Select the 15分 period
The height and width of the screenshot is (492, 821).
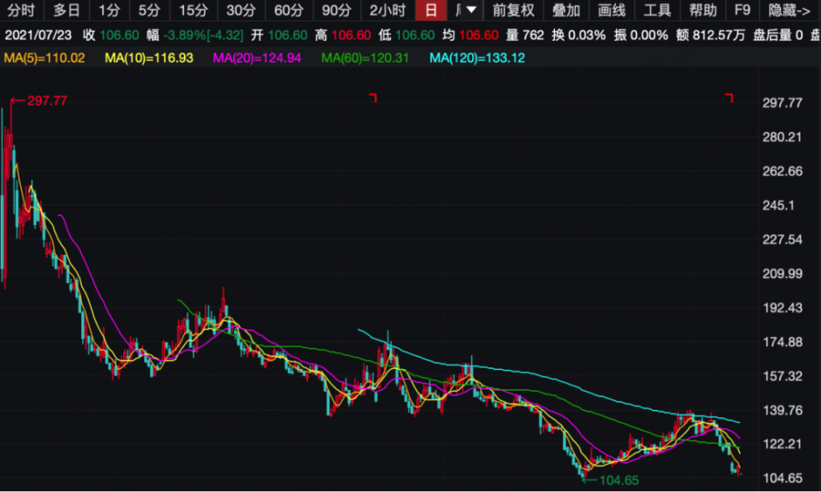coord(193,10)
